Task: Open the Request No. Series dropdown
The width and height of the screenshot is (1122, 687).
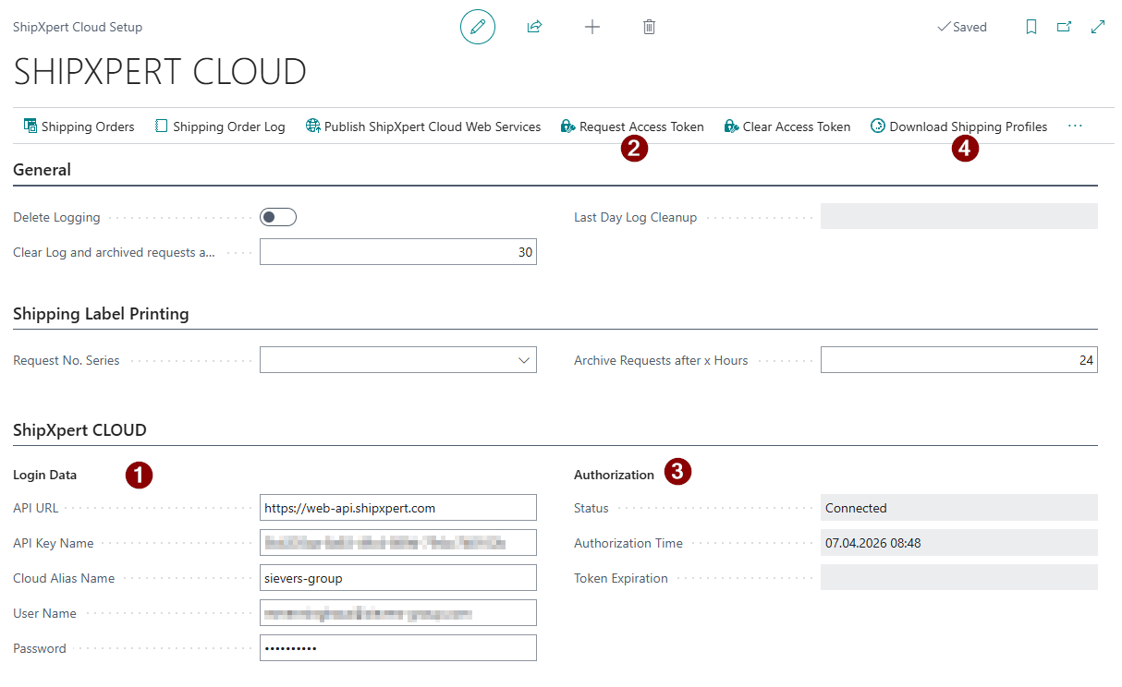Action: click(x=522, y=359)
